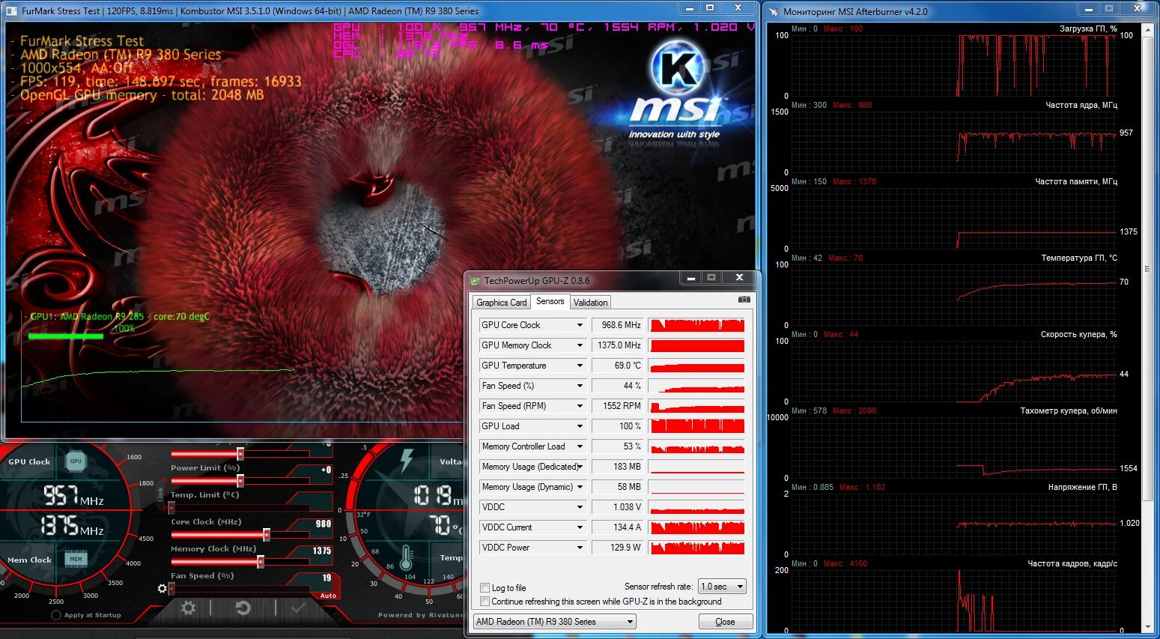Open the sensor refresh rate dropdown
Image resolution: width=1160 pixels, height=639 pixels.
click(722, 587)
